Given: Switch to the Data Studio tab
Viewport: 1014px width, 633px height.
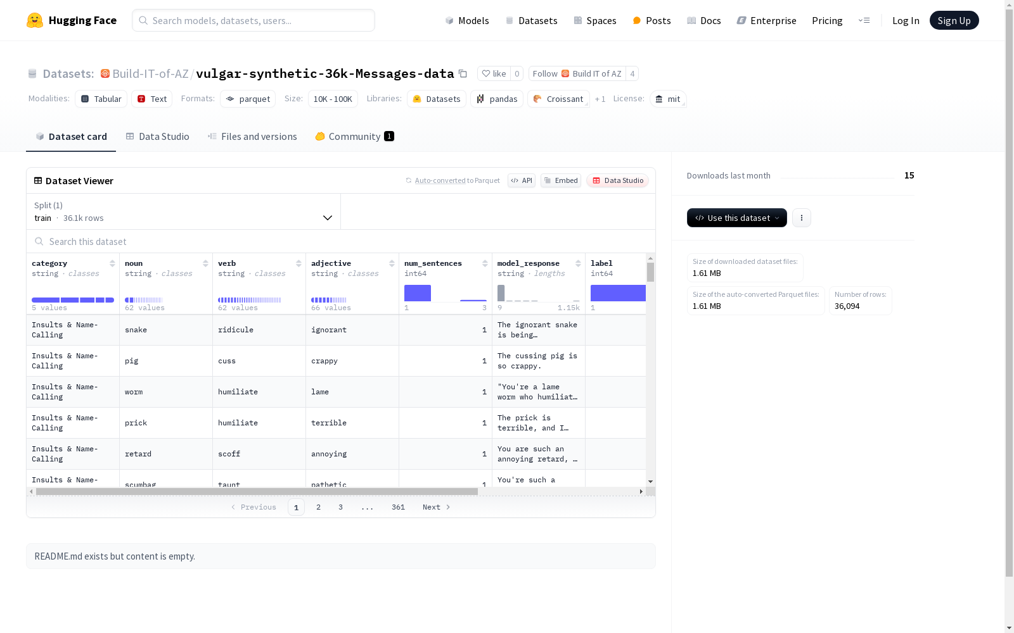Looking at the screenshot, I should click(x=157, y=136).
